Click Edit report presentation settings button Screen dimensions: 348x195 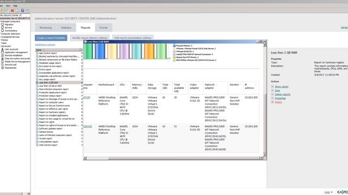(133, 38)
